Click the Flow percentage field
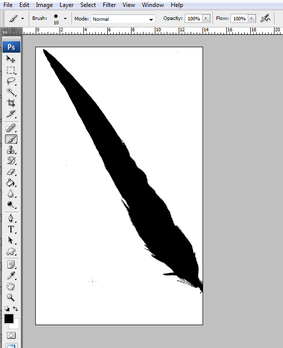The image size is (283, 348). click(x=240, y=19)
